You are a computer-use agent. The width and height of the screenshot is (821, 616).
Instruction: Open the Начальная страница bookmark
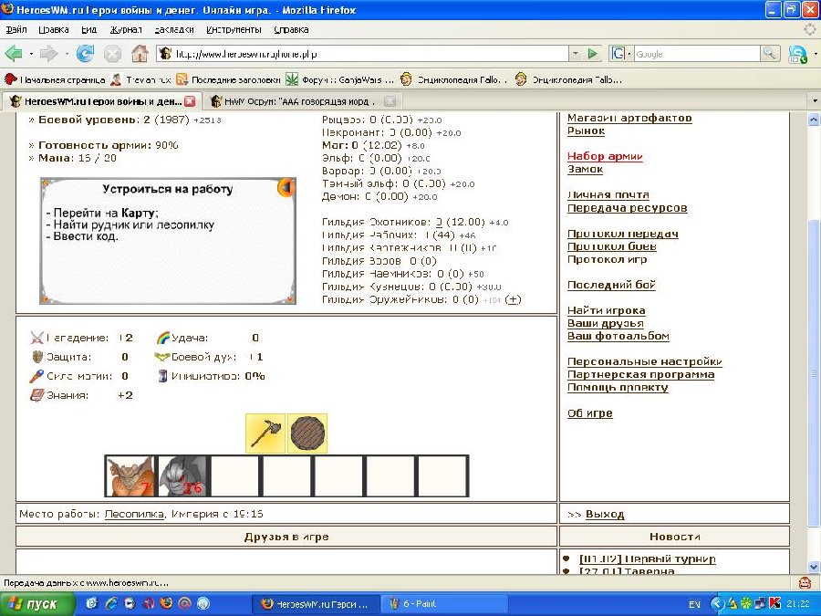point(55,79)
